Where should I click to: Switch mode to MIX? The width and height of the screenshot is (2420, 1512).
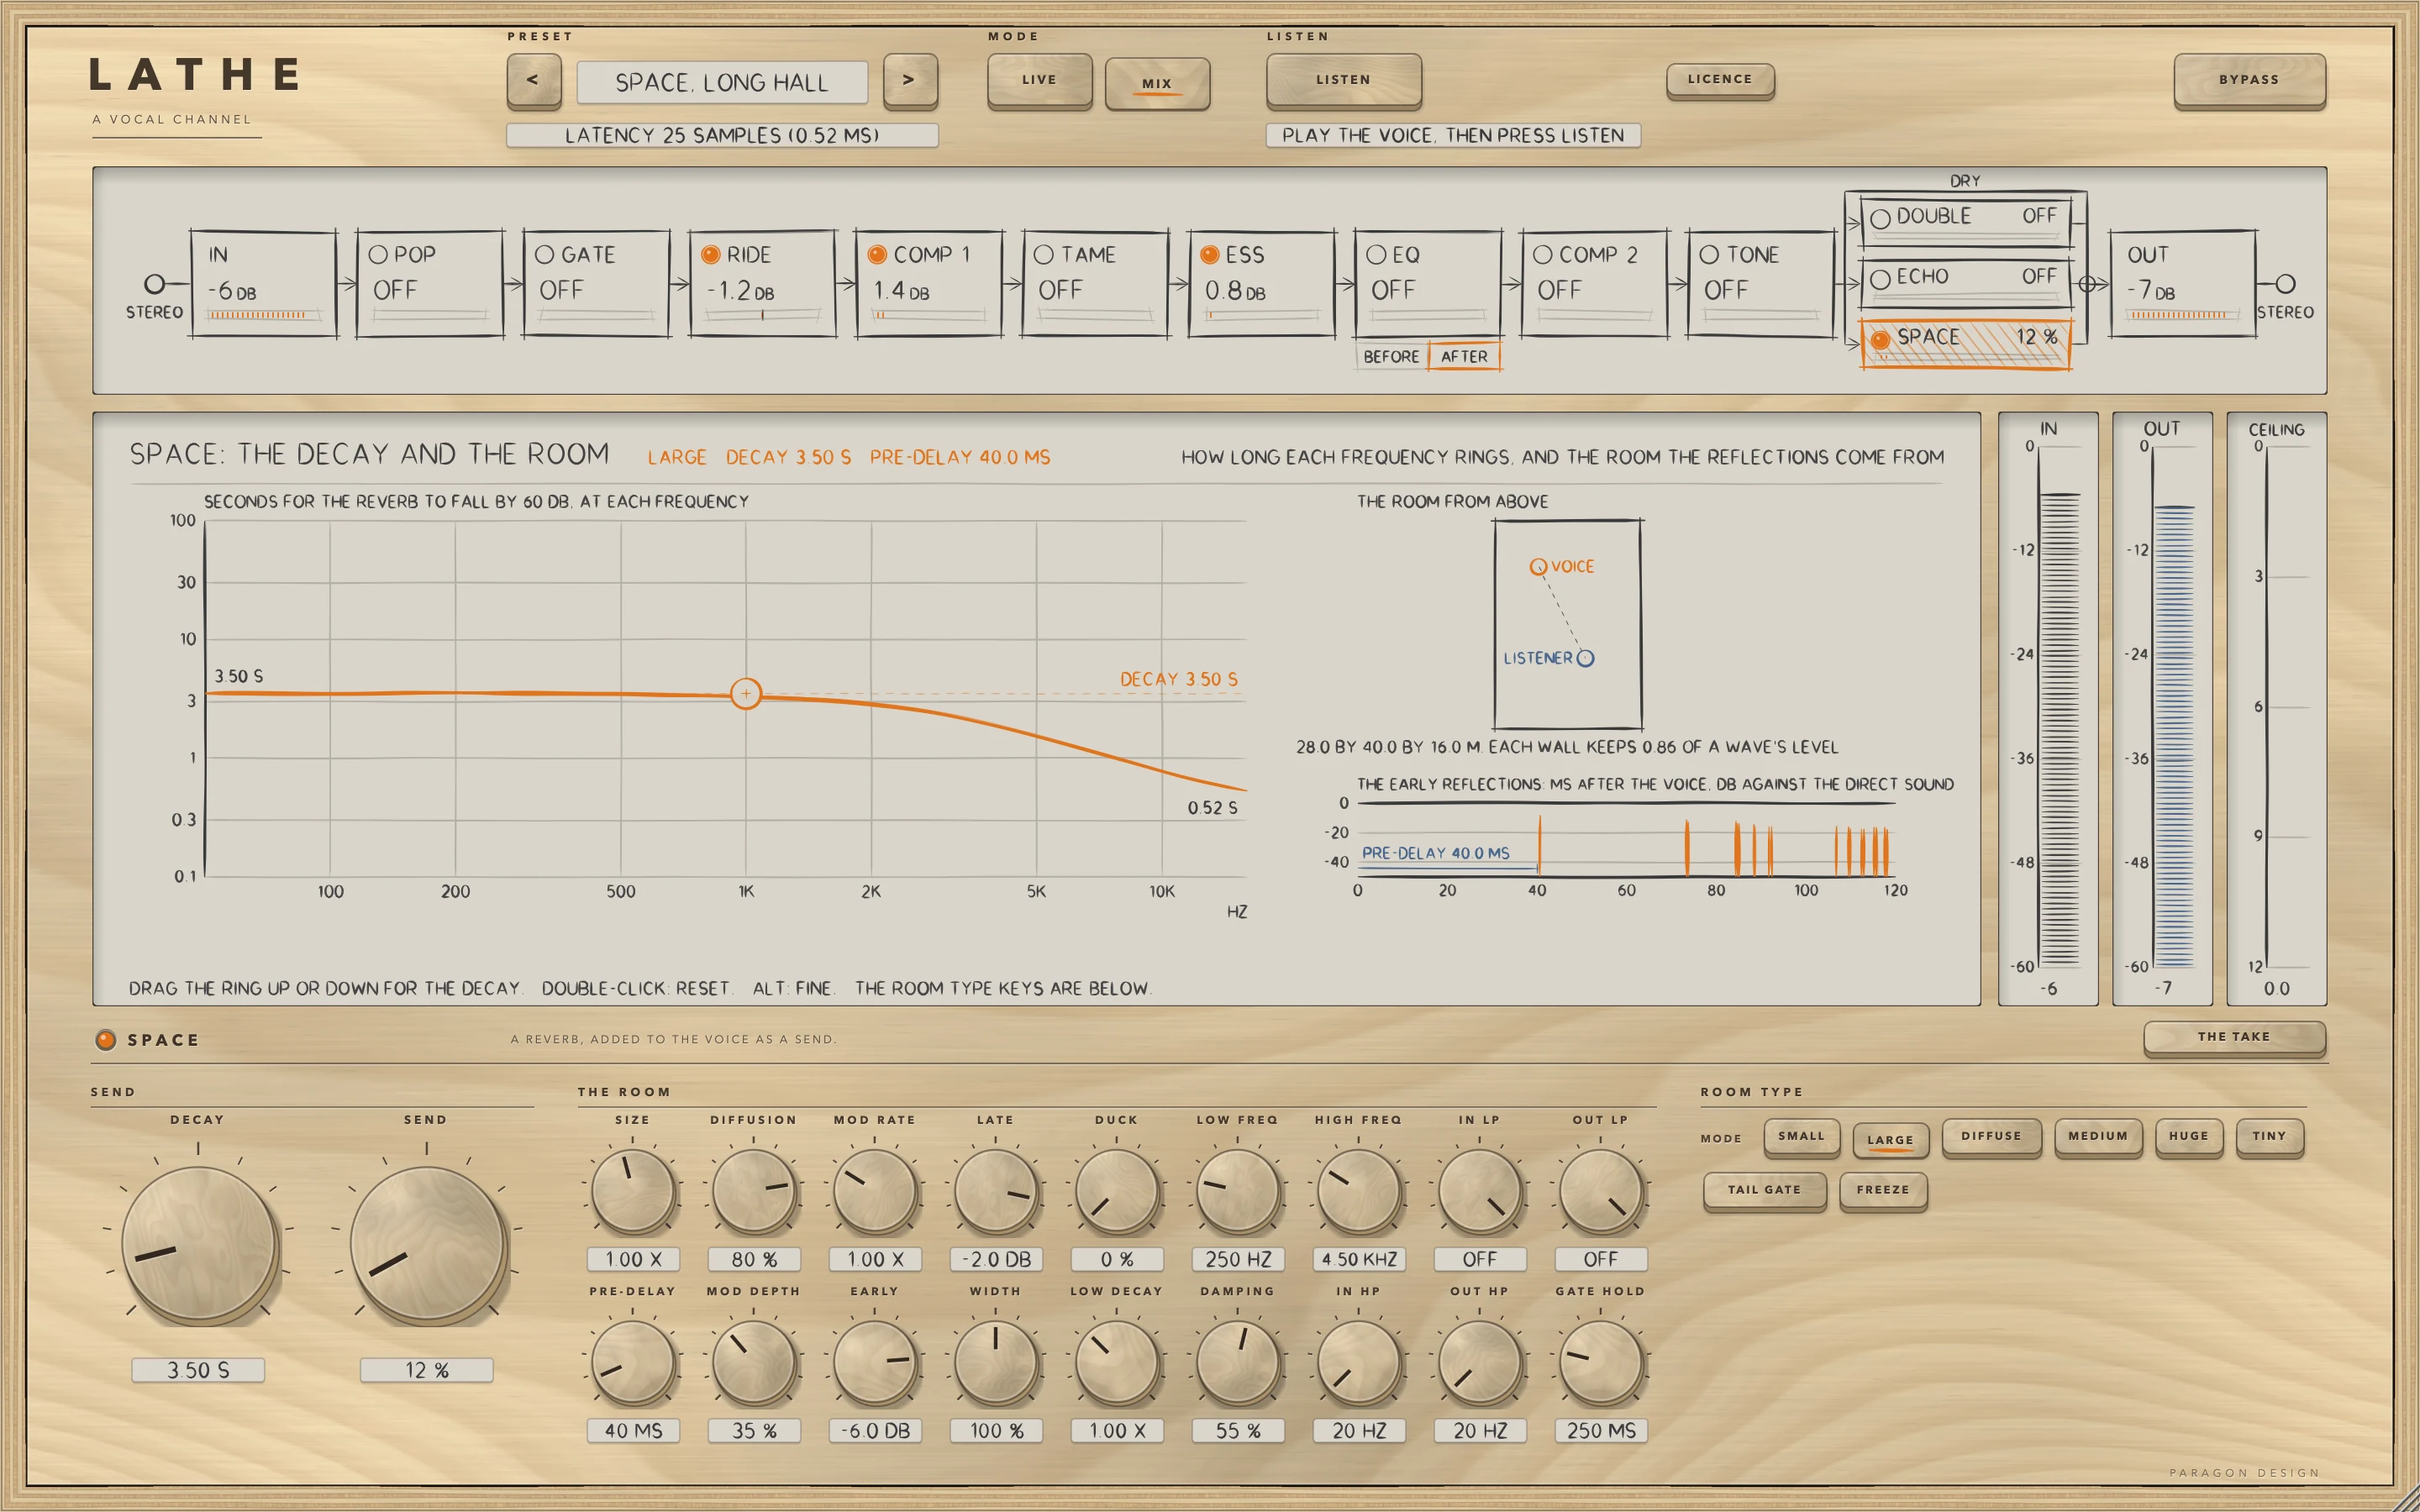1157,83
